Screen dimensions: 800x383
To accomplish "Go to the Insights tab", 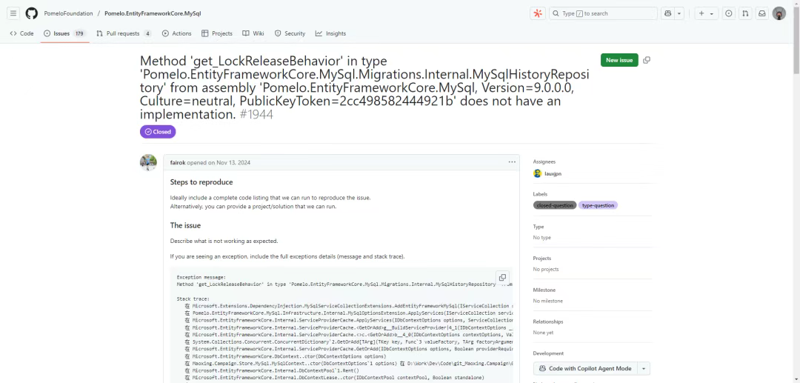I will tap(330, 33).
